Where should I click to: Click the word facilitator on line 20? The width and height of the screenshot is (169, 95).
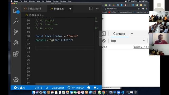click(54, 36)
